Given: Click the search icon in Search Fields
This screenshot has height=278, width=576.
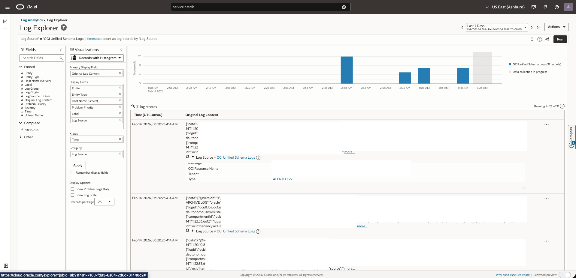Looking at the screenshot, I should pos(61,58).
